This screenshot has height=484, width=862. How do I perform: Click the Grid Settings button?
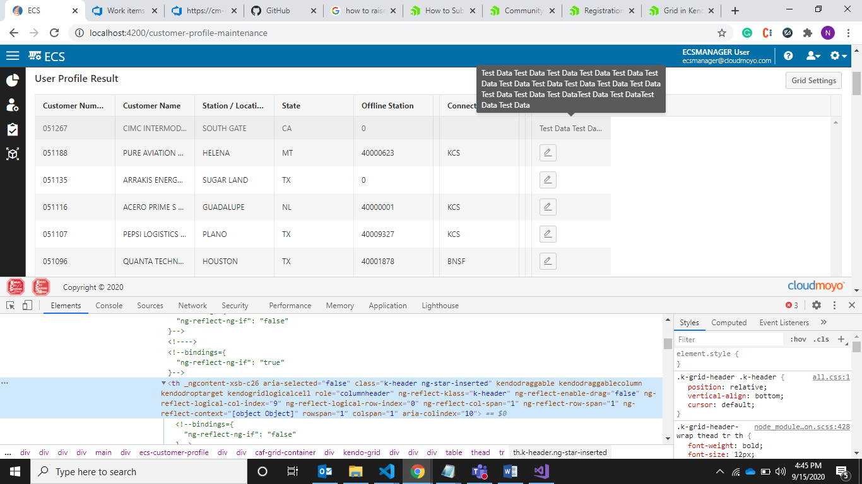813,81
